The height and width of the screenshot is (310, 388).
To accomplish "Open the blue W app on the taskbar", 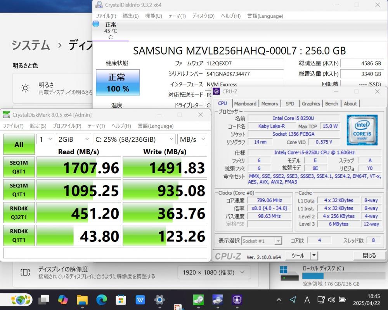I will click(x=140, y=300).
